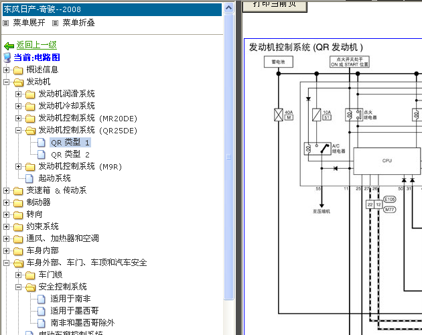Click the QR 类型 2 document icon

[x=42, y=155]
